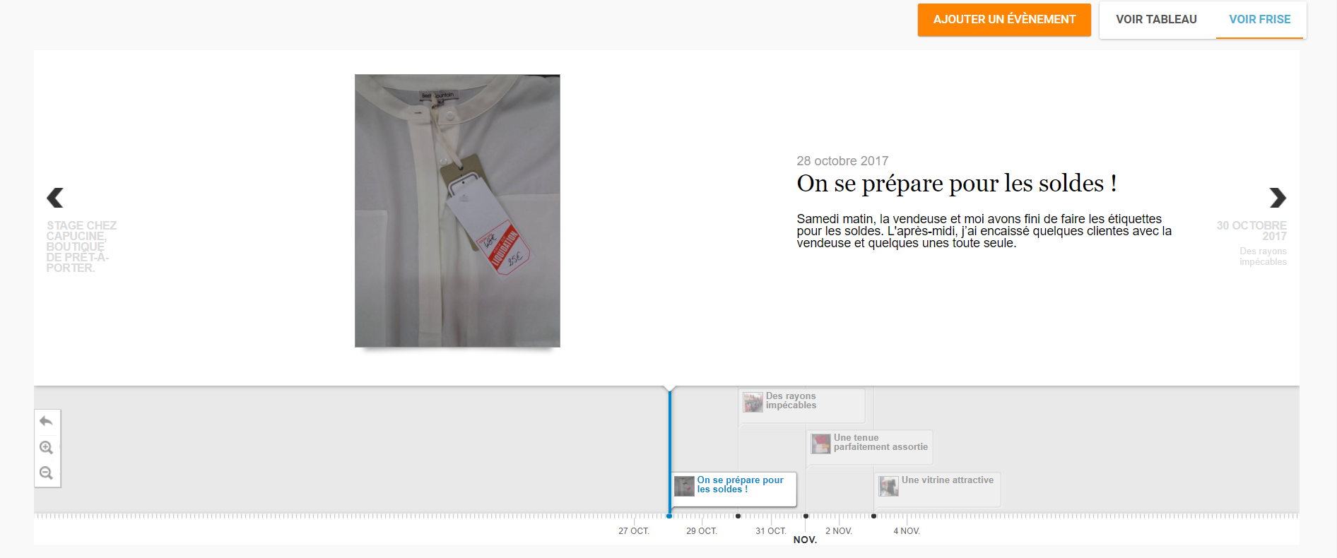The height and width of the screenshot is (558, 1337).
Task: Click thumbnail icon in 'Une vitrine attractive' marker
Action: pyautogui.click(x=888, y=486)
